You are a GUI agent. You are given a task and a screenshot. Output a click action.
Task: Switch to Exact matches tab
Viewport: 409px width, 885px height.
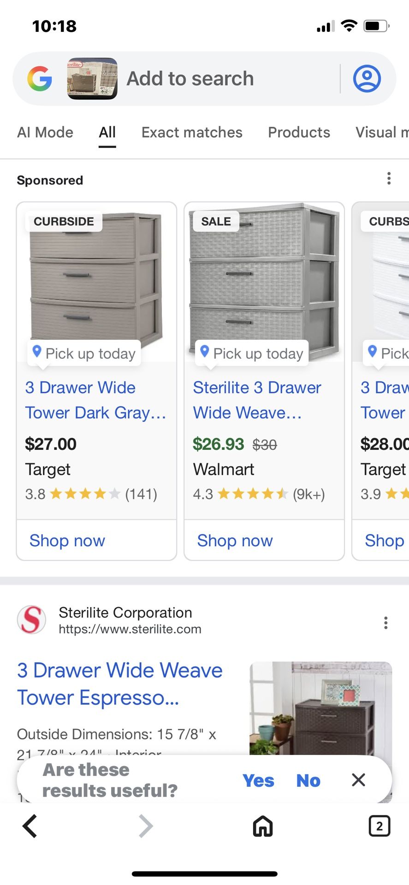click(x=192, y=132)
